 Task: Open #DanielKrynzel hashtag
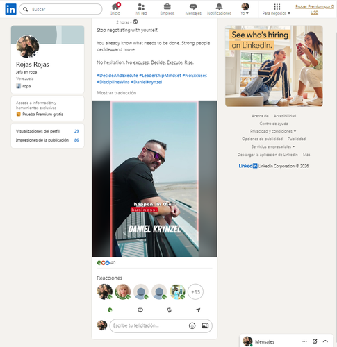(147, 82)
